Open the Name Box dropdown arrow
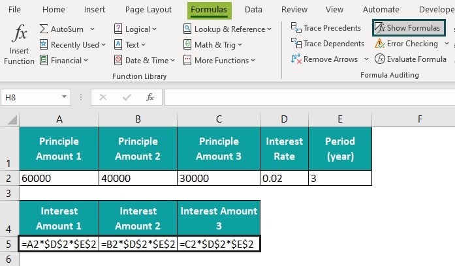This screenshot has height=266, width=455. (x=64, y=96)
